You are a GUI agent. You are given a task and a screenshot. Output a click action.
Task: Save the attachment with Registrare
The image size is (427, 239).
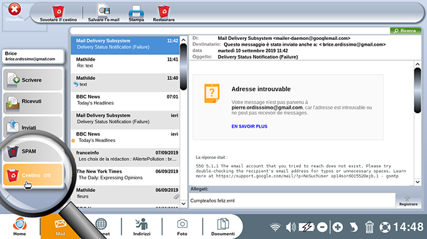[x=408, y=200]
